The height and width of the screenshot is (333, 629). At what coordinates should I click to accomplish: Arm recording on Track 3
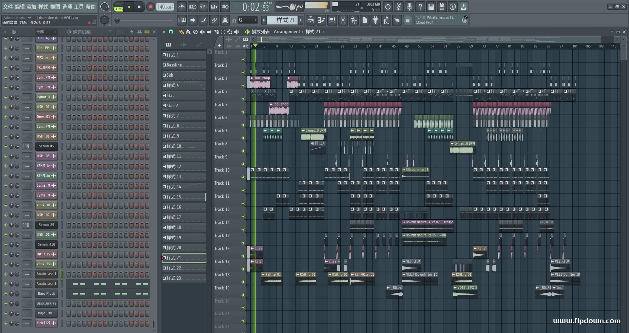243,85
